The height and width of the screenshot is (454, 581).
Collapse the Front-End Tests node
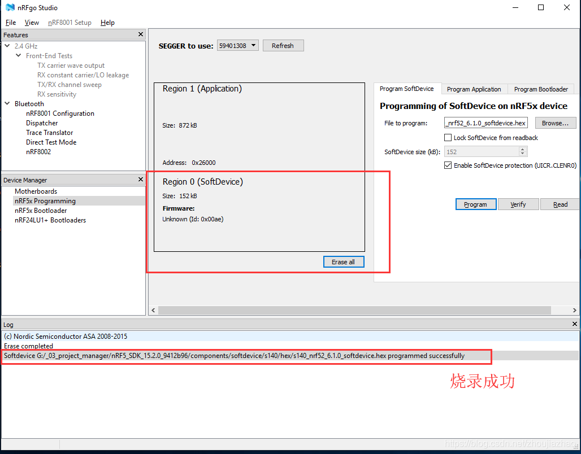click(x=19, y=55)
